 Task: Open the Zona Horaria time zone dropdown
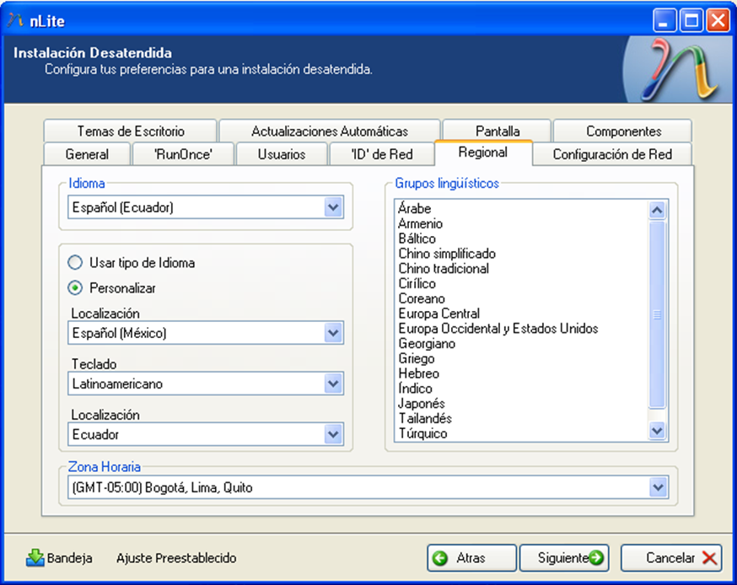coord(368,487)
